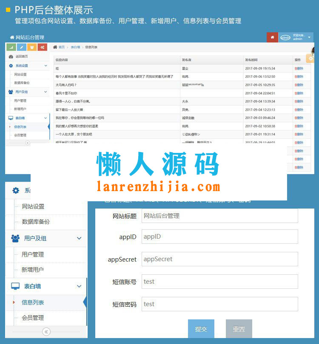Collapse 系统设置 chevron in small screenshot sidebar

46,65
